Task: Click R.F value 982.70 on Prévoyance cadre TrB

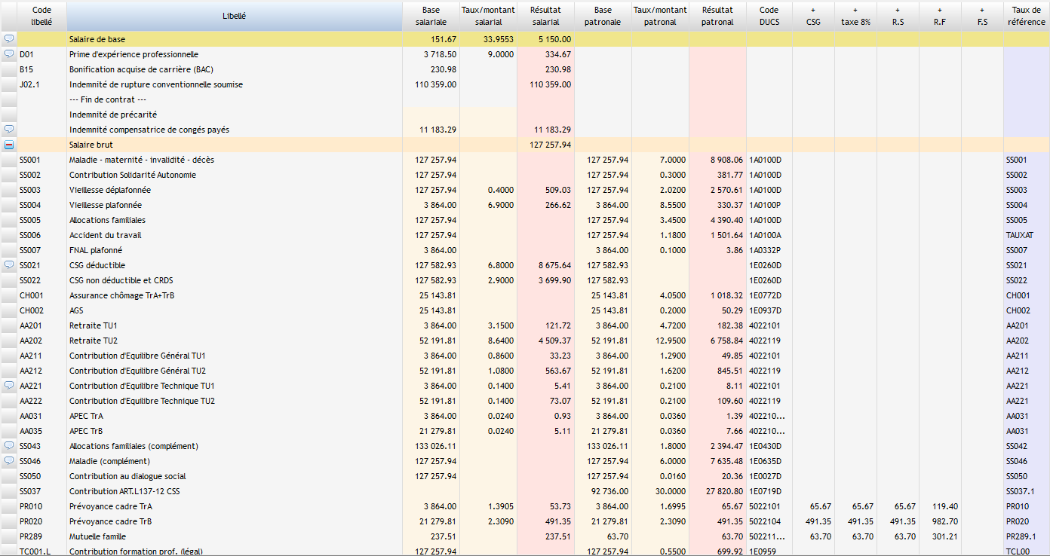Action: pyautogui.click(x=946, y=521)
